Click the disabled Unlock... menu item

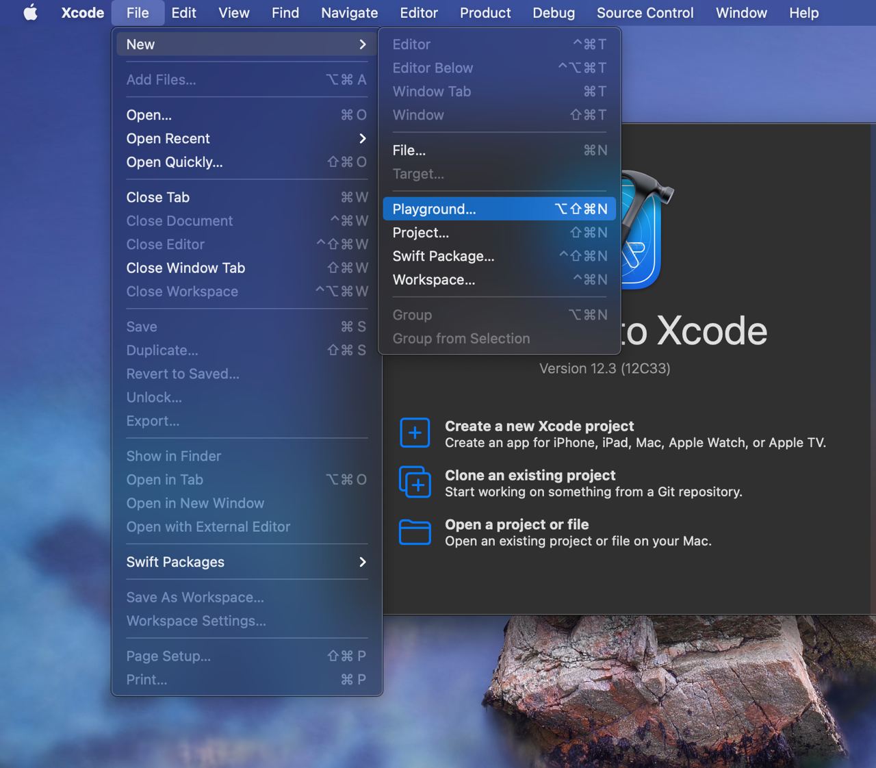click(x=247, y=398)
